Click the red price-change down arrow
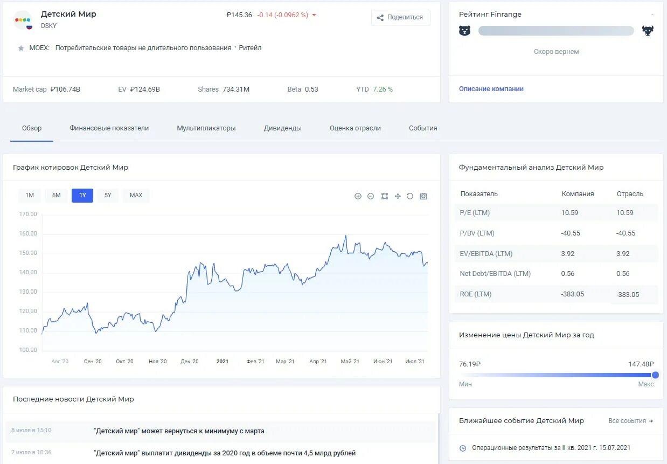The image size is (667, 464). 314,15
